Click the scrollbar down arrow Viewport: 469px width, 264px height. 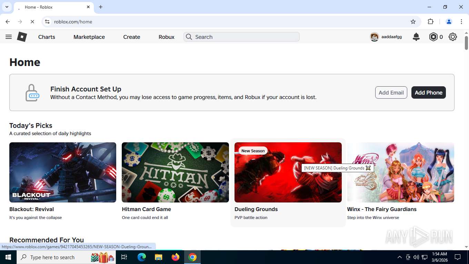[x=466, y=247]
